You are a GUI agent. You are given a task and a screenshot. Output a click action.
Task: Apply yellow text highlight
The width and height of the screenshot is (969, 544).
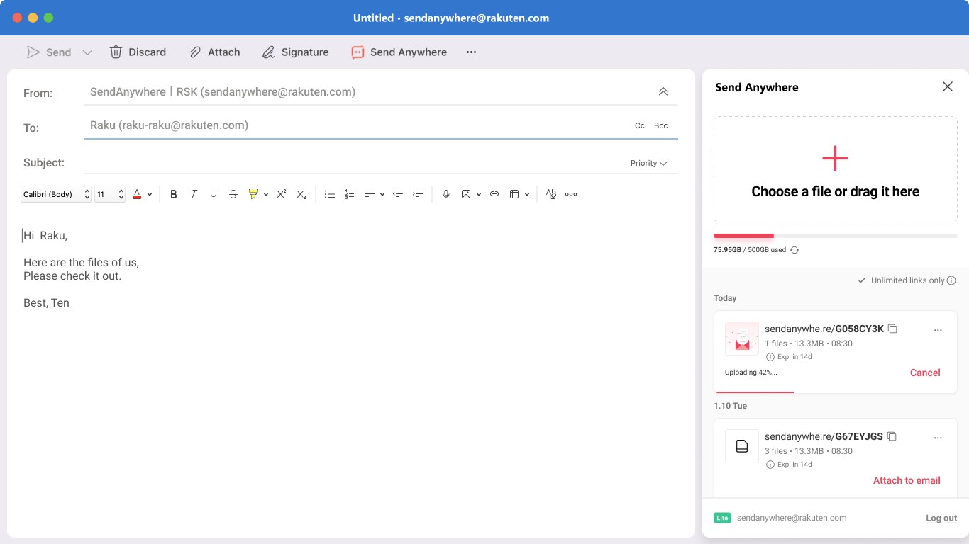[253, 194]
